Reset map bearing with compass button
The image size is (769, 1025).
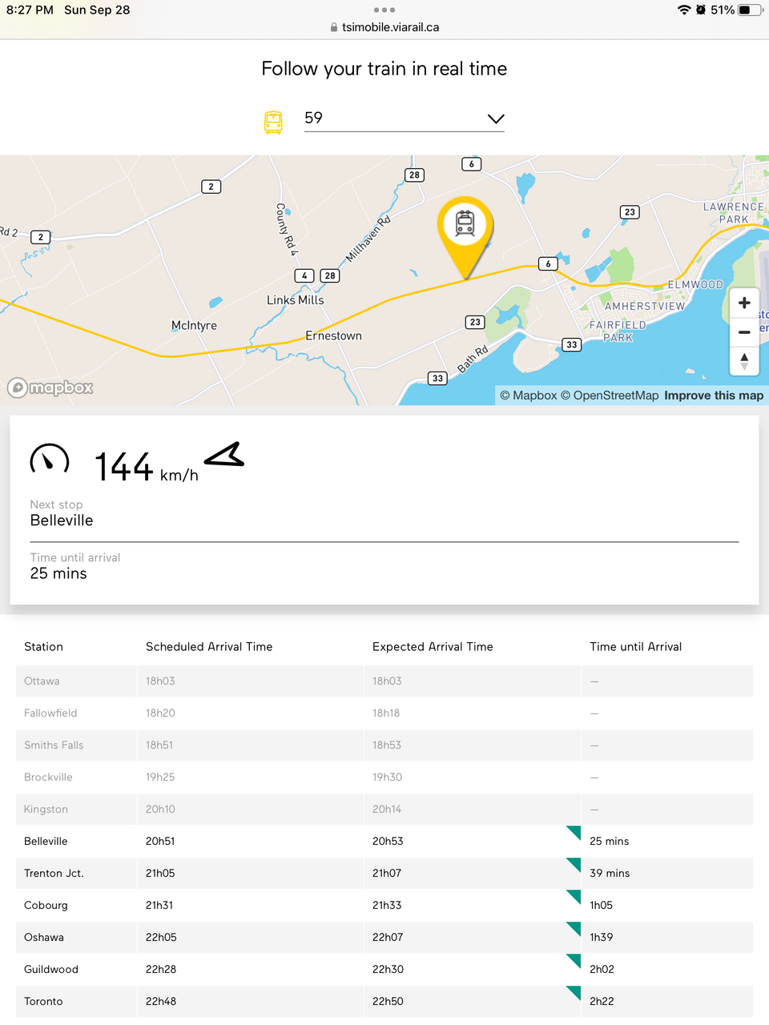click(744, 361)
